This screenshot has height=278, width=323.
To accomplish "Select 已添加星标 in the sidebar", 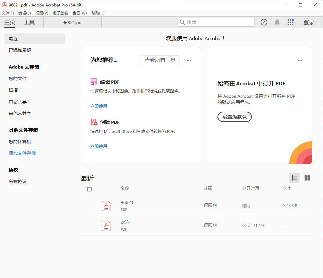I will pos(20,50).
